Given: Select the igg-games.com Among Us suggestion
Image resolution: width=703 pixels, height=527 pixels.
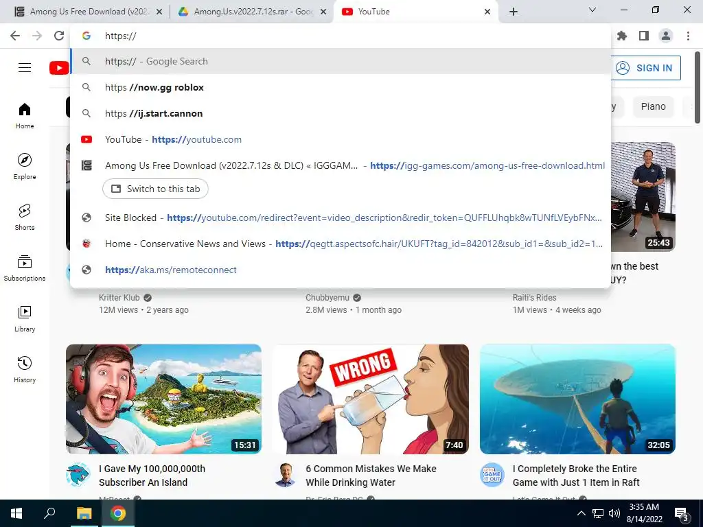Looking at the screenshot, I should point(341,165).
